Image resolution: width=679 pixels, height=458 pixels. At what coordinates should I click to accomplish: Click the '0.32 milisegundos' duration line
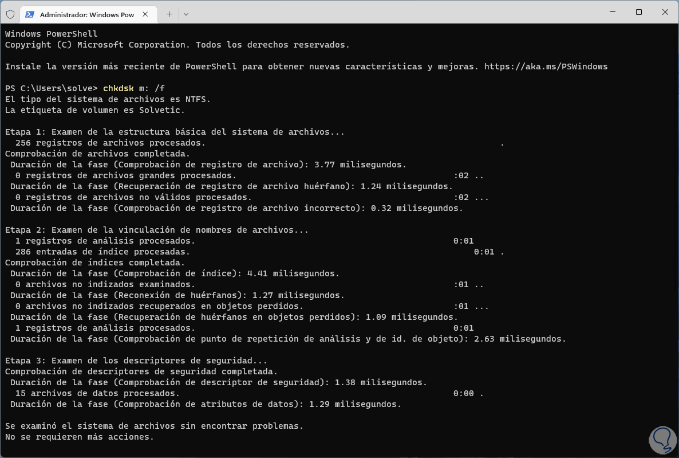(237, 208)
